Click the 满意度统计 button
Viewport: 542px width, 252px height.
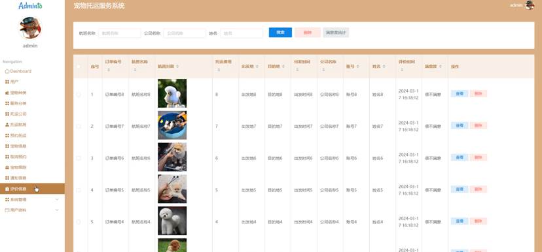336,33
